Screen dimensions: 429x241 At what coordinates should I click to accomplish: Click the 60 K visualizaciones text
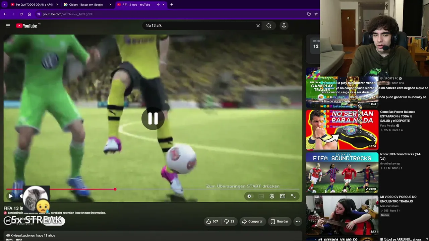[x=20, y=236]
